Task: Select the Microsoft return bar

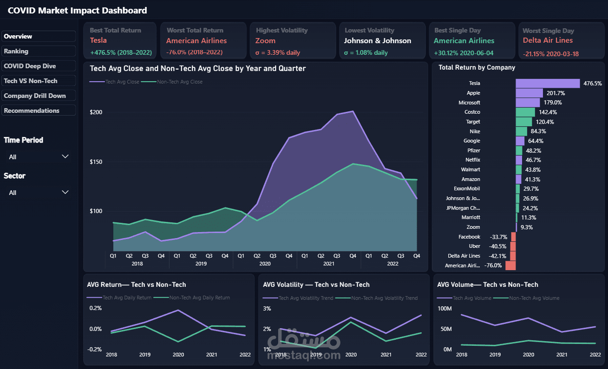Action: pos(528,103)
